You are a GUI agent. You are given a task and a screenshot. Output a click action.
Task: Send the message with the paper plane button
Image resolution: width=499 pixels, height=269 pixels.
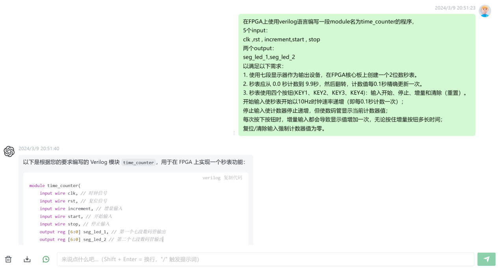click(x=486, y=259)
